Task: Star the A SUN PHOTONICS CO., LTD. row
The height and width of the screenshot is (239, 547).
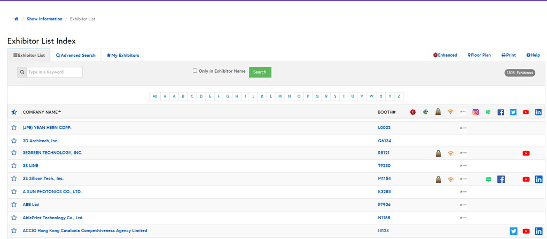Action: (14, 191)
